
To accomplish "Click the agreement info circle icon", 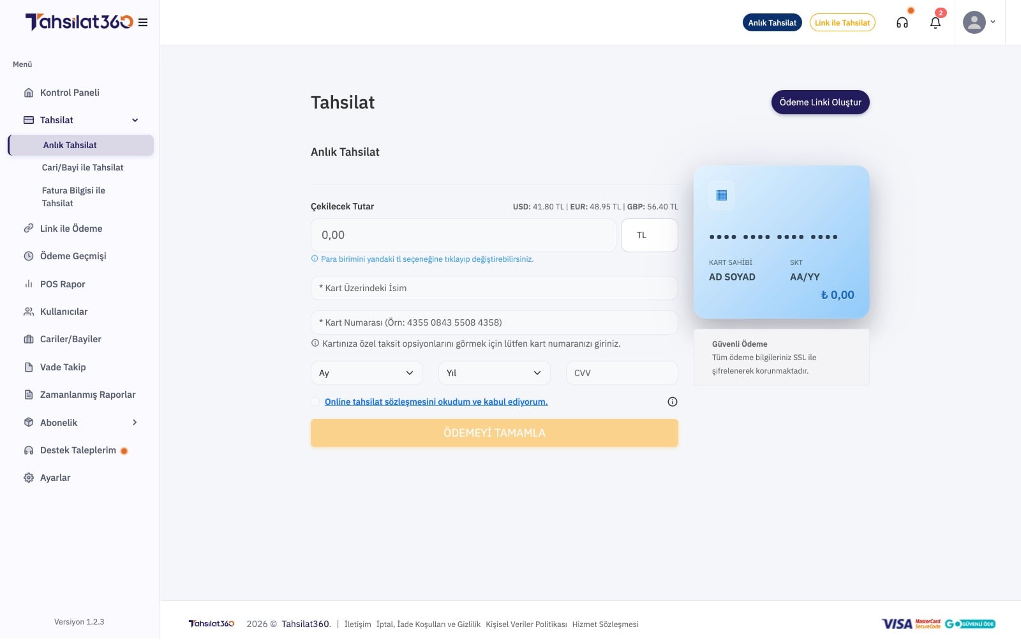I will (672, 402).
